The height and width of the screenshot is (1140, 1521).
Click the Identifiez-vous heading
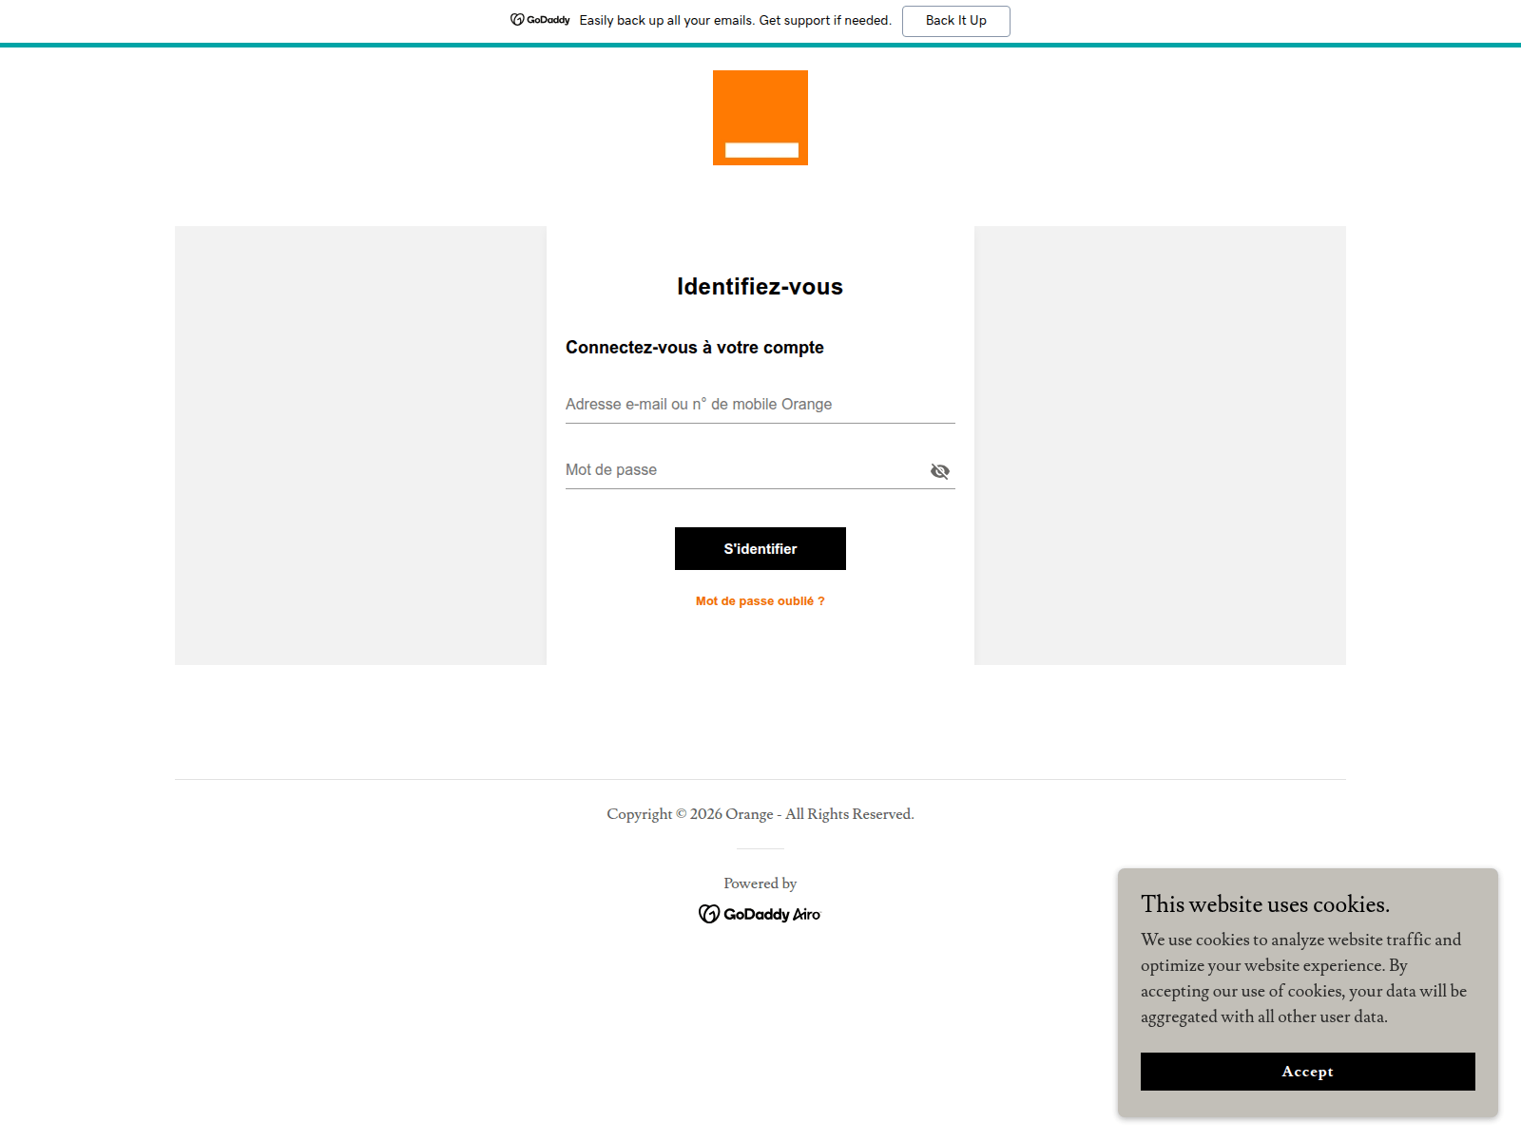point(760,287)
